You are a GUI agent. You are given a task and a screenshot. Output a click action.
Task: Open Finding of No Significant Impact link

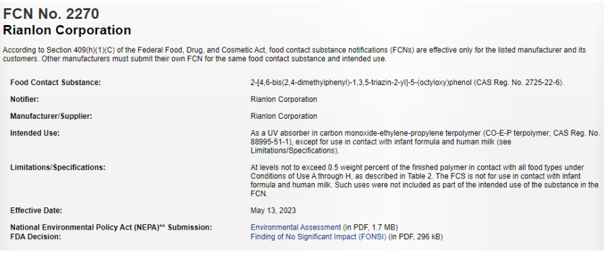[318, 237]
